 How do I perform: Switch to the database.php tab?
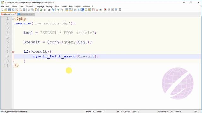(x=9, y=14)
